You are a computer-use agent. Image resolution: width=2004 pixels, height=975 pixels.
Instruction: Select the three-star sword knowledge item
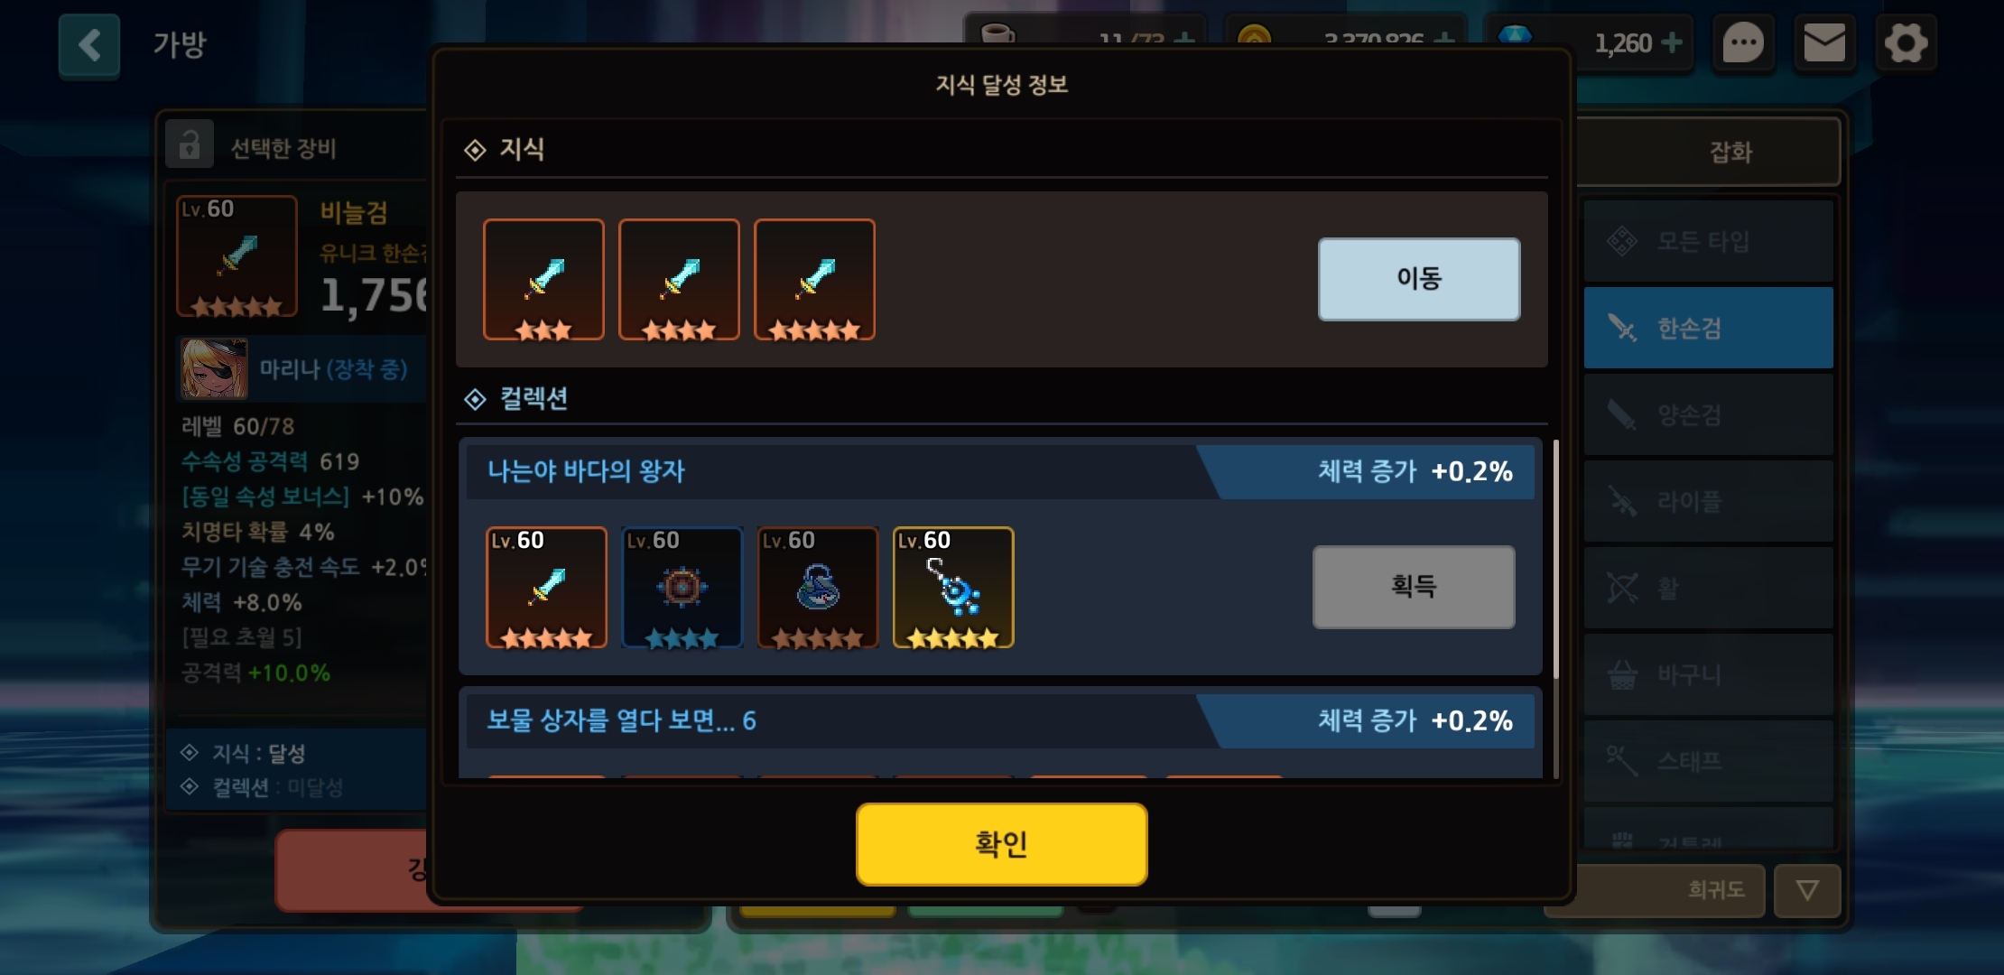coord(543,280)
